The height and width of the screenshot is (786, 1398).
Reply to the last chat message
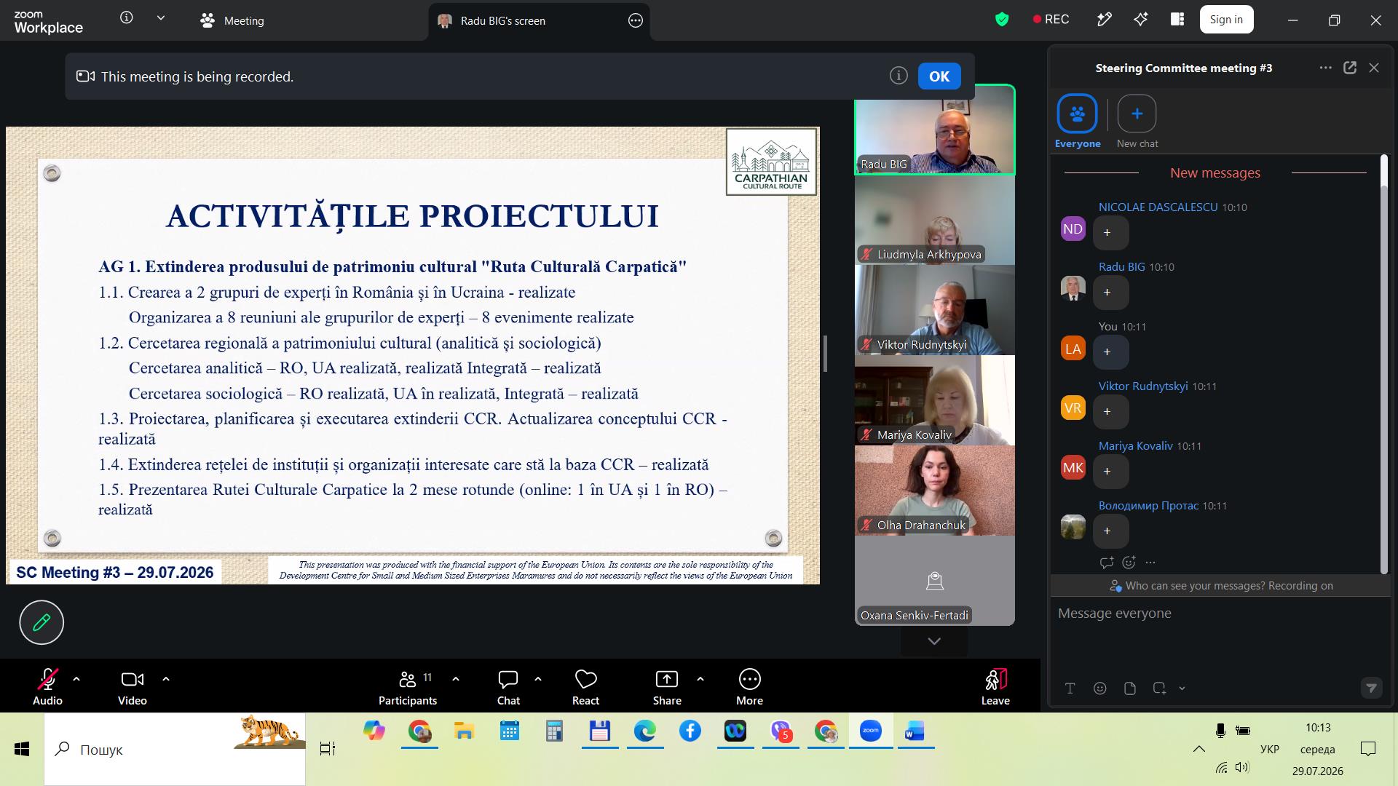pyautogui.click(x=1107, y=563)
